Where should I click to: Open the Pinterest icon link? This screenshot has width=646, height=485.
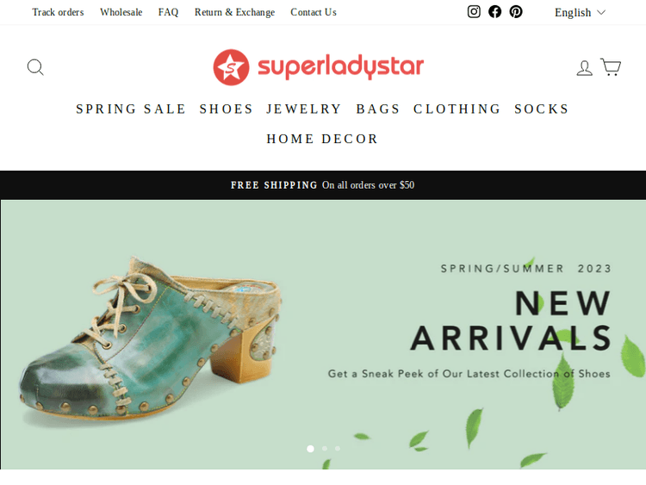(x=516, y=11)
